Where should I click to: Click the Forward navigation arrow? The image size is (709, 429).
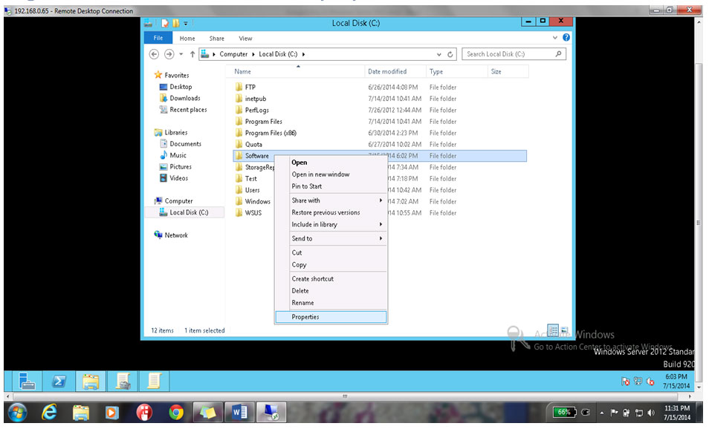pyautogui.click(x=169, y=54)
